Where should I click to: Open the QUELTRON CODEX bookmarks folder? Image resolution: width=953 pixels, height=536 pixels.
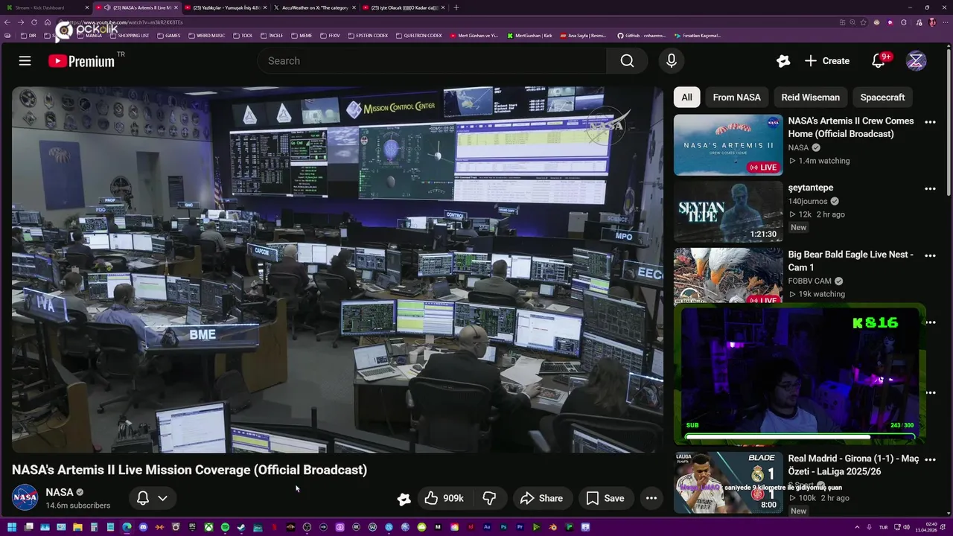[x=419, y=35]
